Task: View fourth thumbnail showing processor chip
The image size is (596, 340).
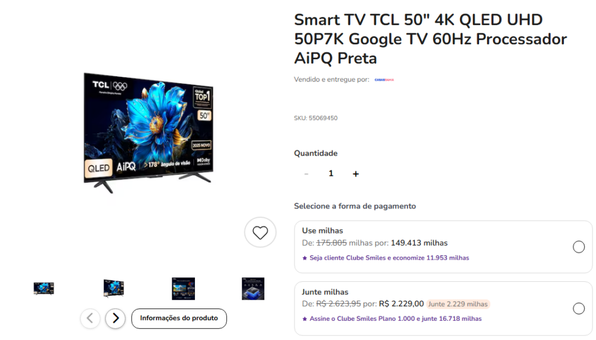Action: pos(253,289)
